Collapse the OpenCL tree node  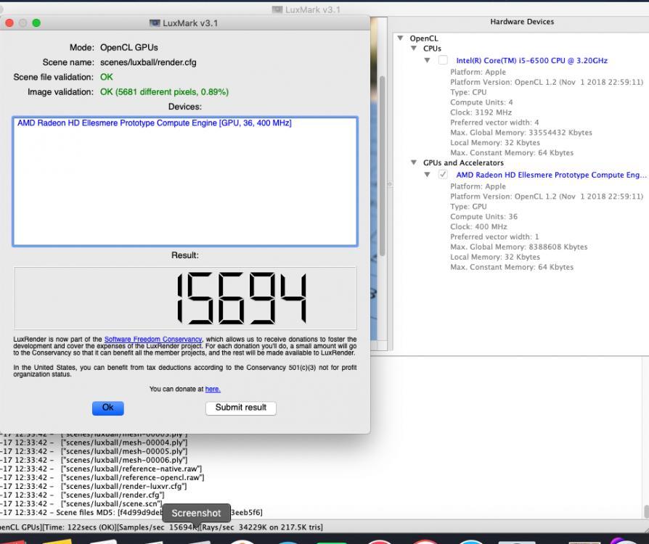[400, 38]
